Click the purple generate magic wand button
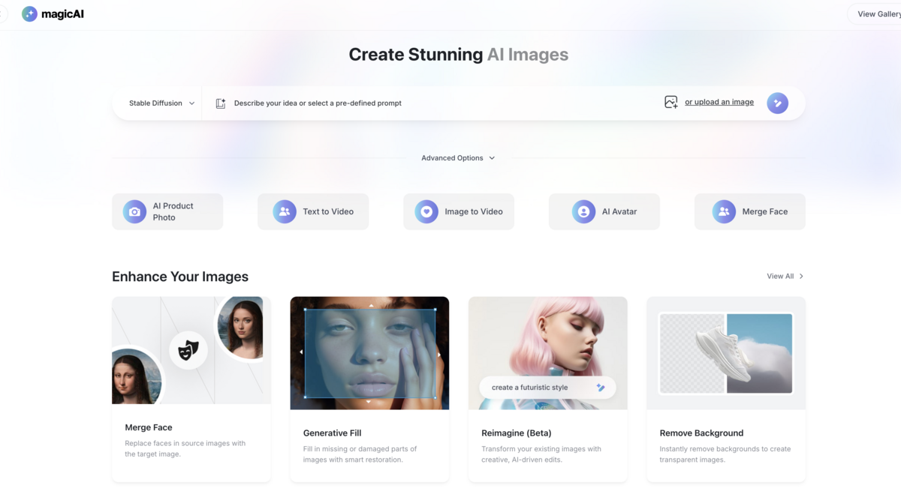 pos(778,103)
